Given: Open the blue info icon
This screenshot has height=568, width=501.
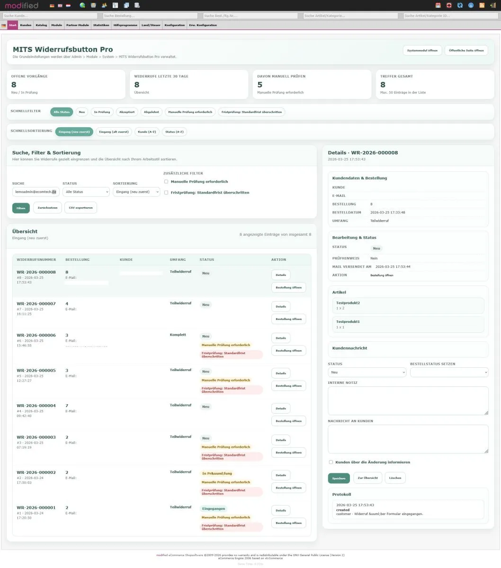Looking at the screenshot, I should (471, 6).
